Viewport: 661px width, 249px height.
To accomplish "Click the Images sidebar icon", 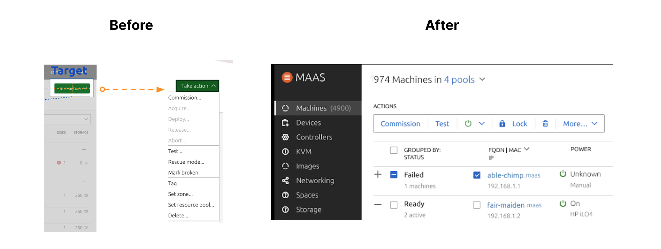I will pos(285,166).
